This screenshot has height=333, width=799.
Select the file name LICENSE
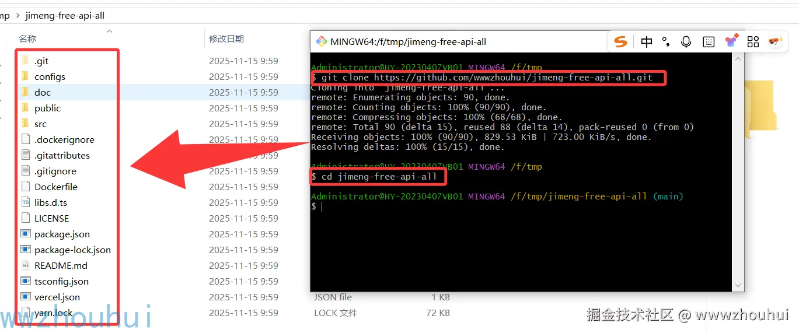coord(51,218)
